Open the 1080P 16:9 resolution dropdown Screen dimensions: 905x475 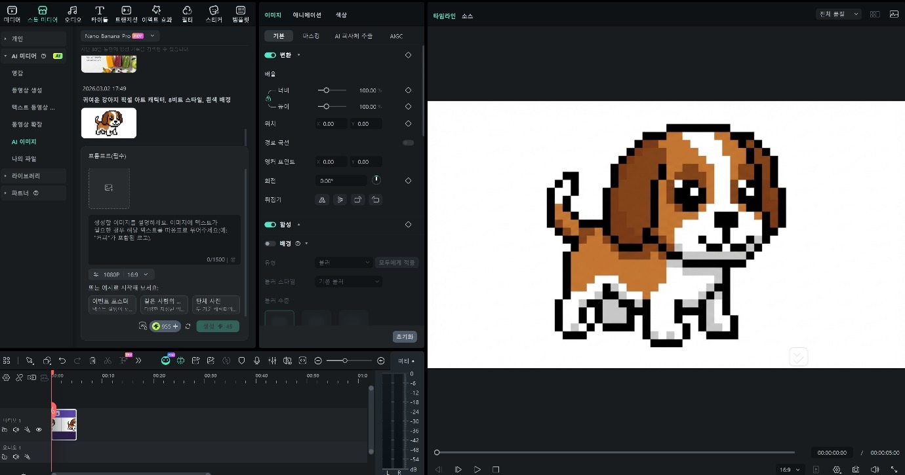(x=122, y=274)
